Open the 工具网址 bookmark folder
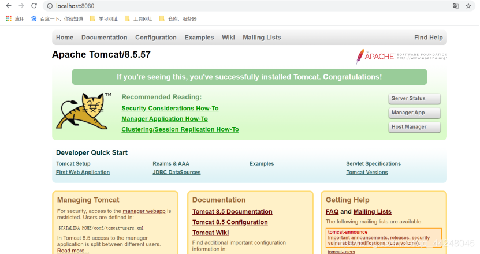Image resolution: width=480 pixels, height=254 pixels. tap(139, 18)
